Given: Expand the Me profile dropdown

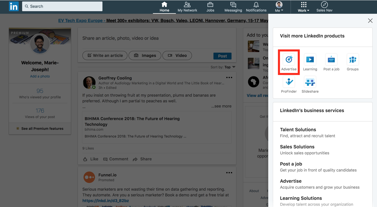Looking at the screenshot, I should pyautogui.click(x=279, y=7).
